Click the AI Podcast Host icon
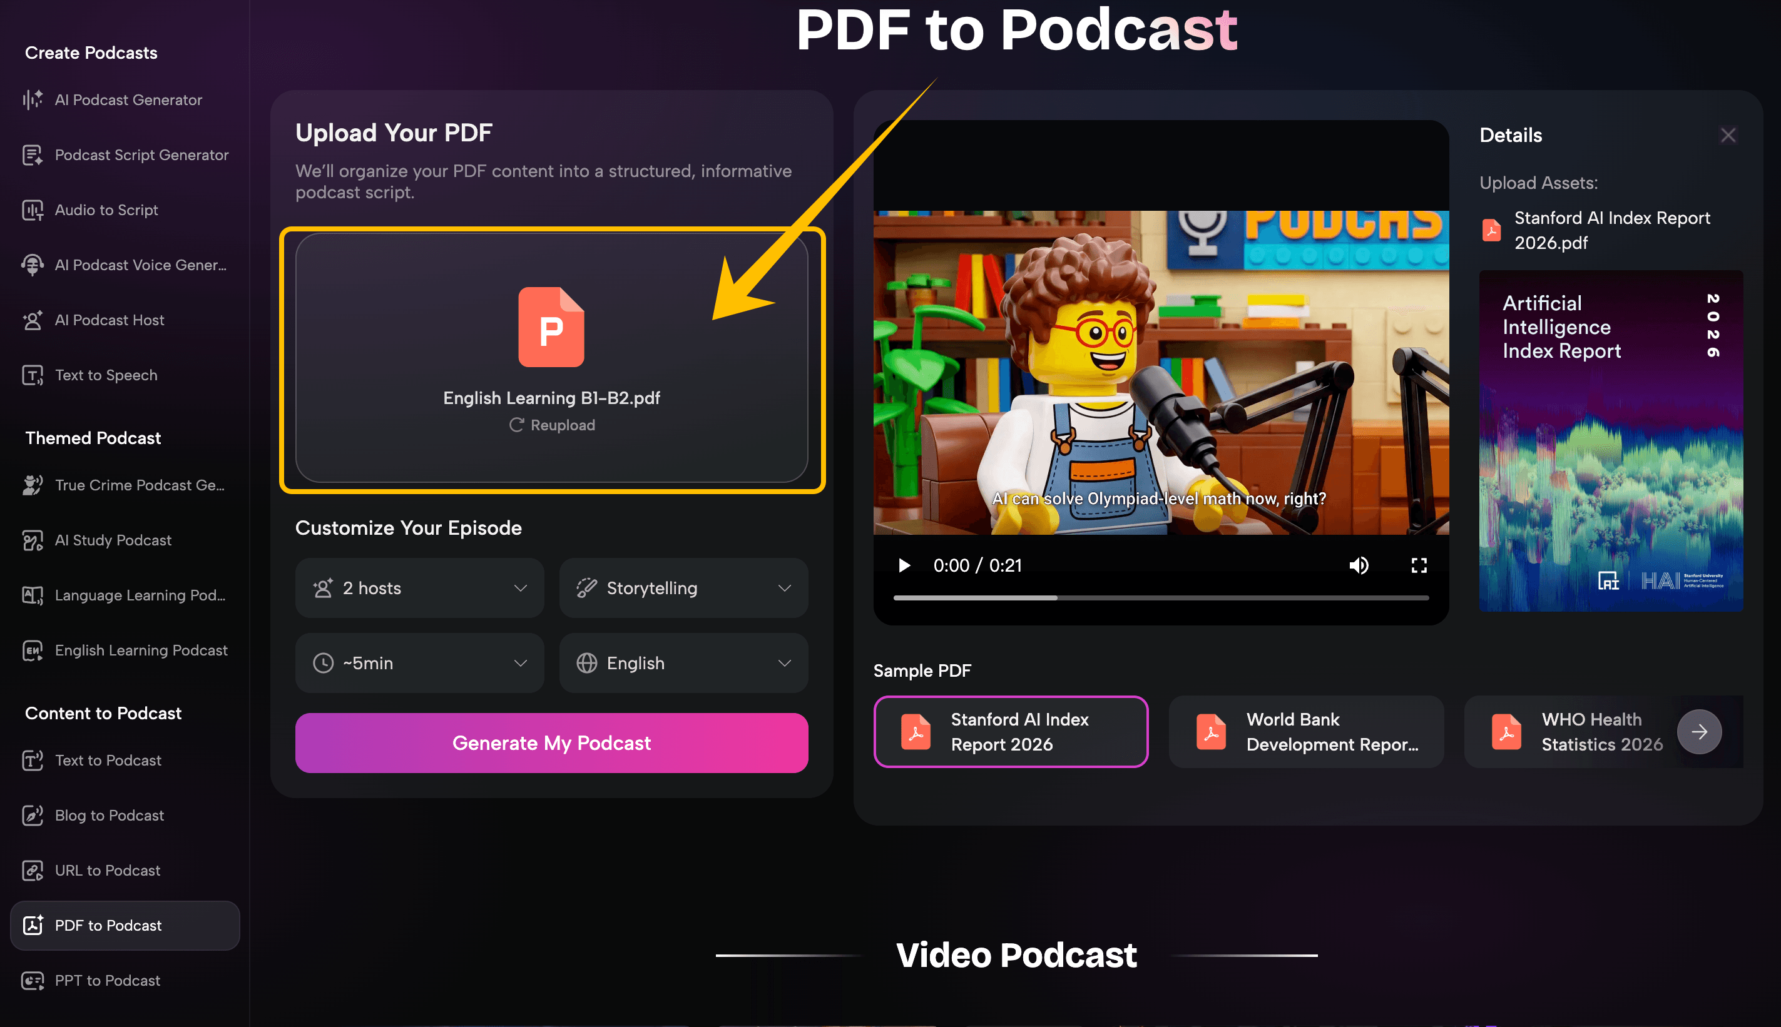1781x1027 pixels. coord(33,320)
